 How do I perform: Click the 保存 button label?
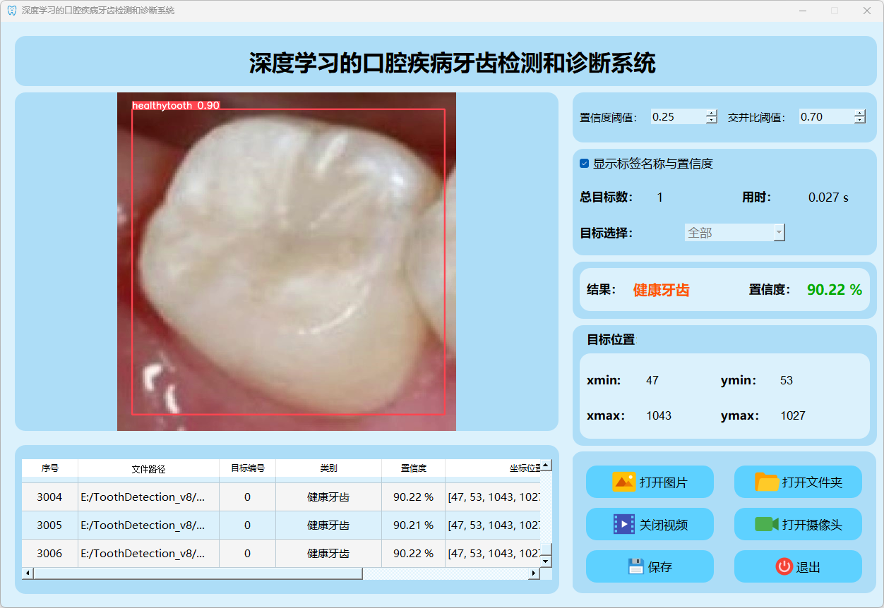tap(660, 567)
